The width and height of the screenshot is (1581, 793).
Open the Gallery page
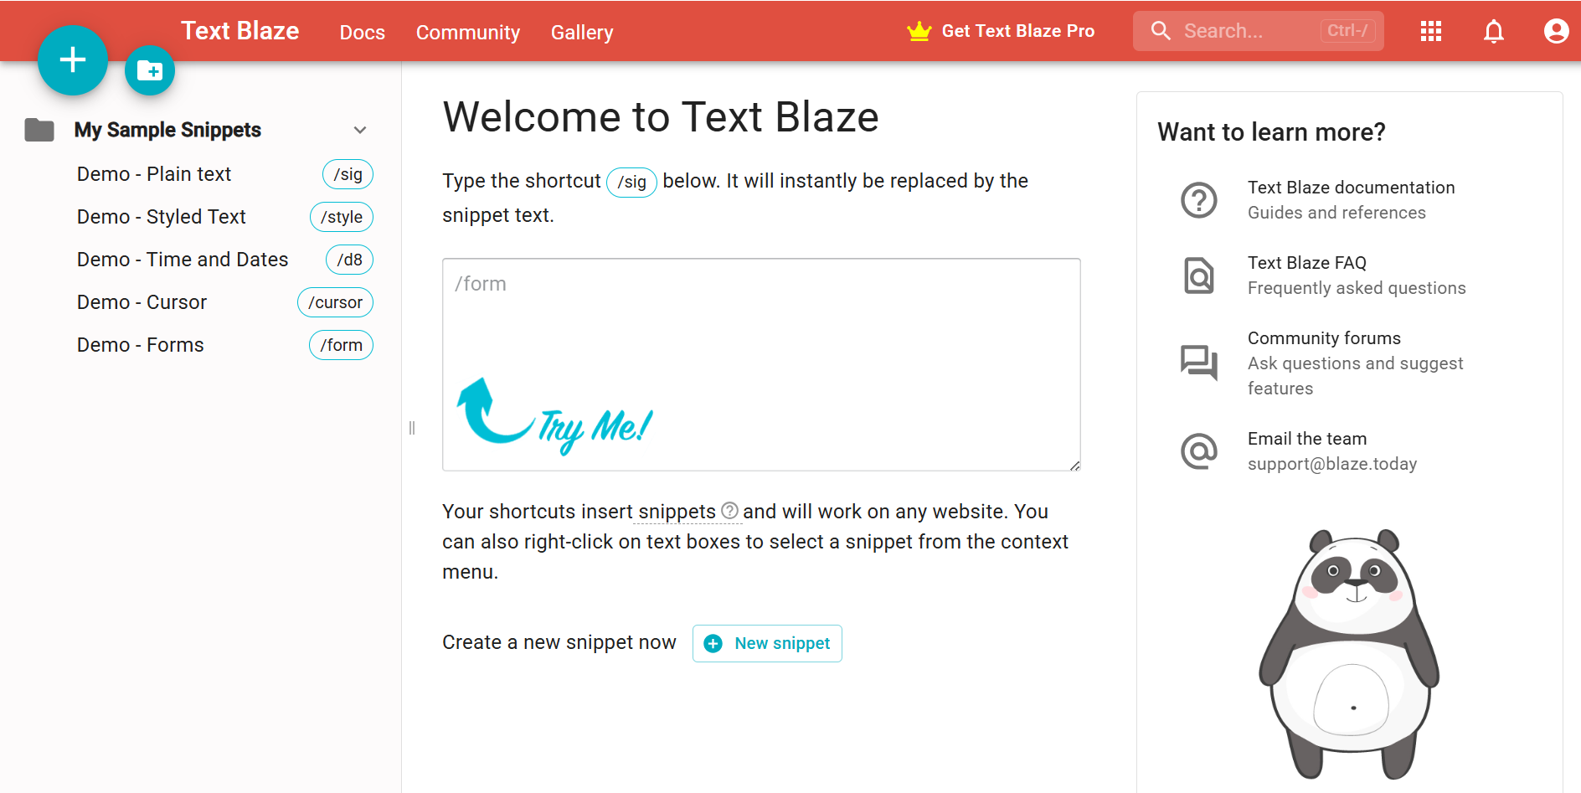(x=582, y=33)
